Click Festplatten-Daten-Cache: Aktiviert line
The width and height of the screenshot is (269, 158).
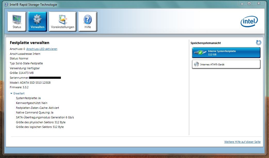coord(37,108)
